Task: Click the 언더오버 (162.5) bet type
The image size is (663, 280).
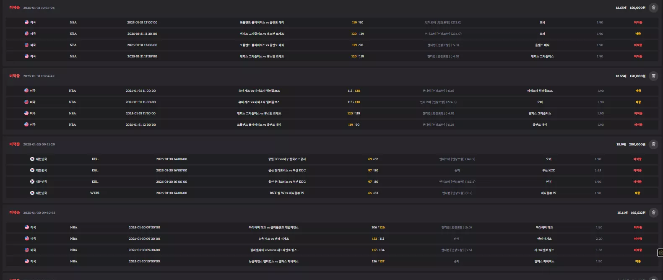Action: click(x=457, y=182)
